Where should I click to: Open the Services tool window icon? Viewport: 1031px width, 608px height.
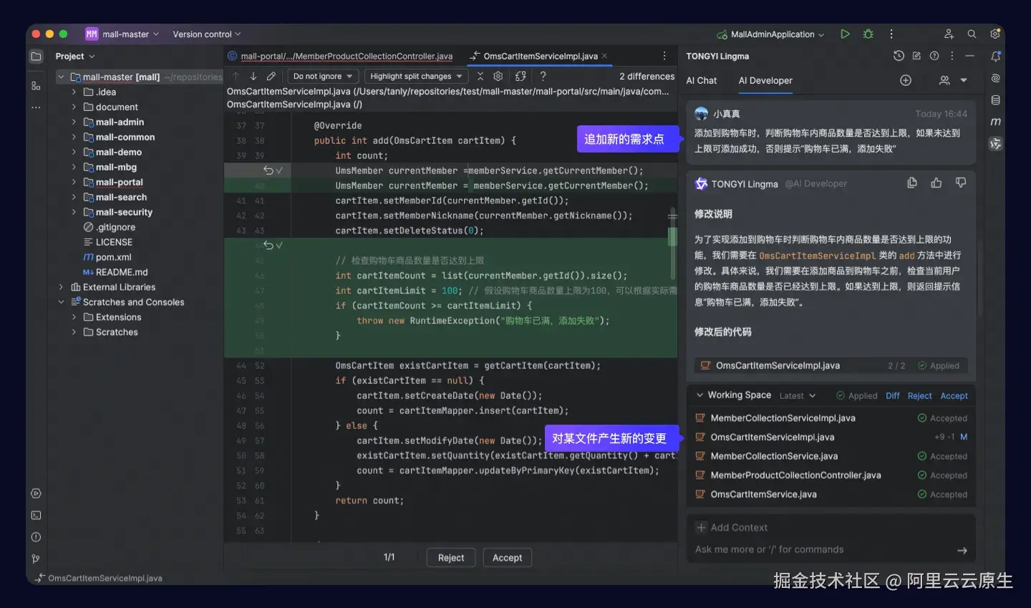[36, 493]
